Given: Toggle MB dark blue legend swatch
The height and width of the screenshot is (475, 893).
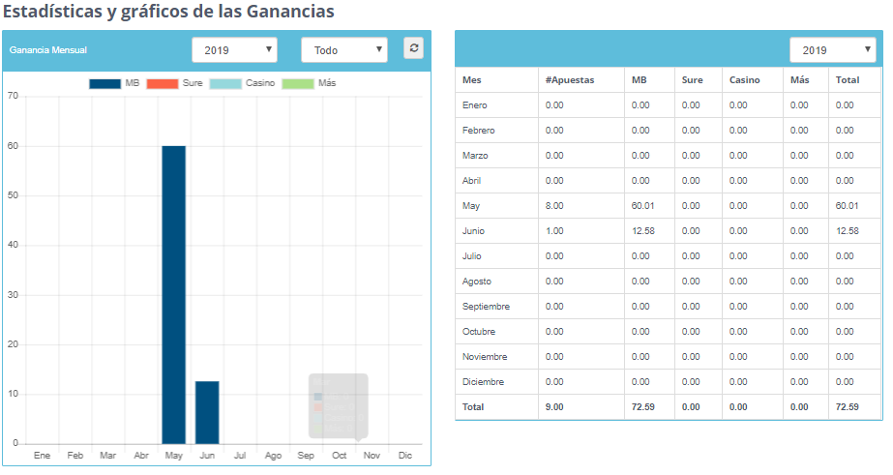Looking at the screenshot, I should click(x=104, y=84).
